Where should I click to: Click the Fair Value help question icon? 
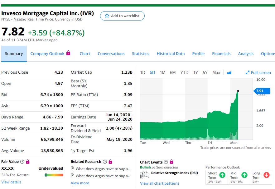click(x=22, y=162)
